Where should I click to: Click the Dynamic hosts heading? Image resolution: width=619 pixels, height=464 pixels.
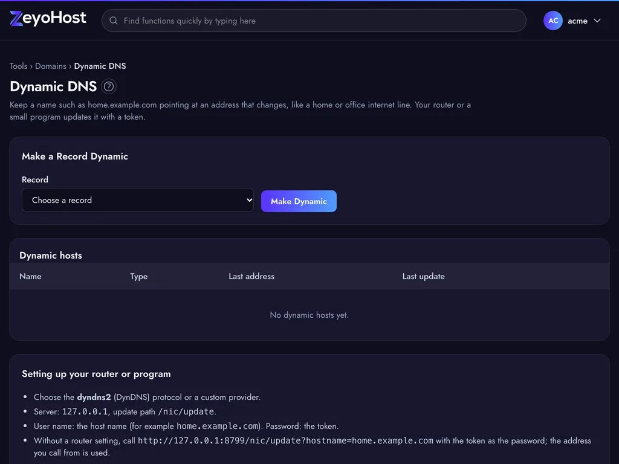(x=51, y=256)
